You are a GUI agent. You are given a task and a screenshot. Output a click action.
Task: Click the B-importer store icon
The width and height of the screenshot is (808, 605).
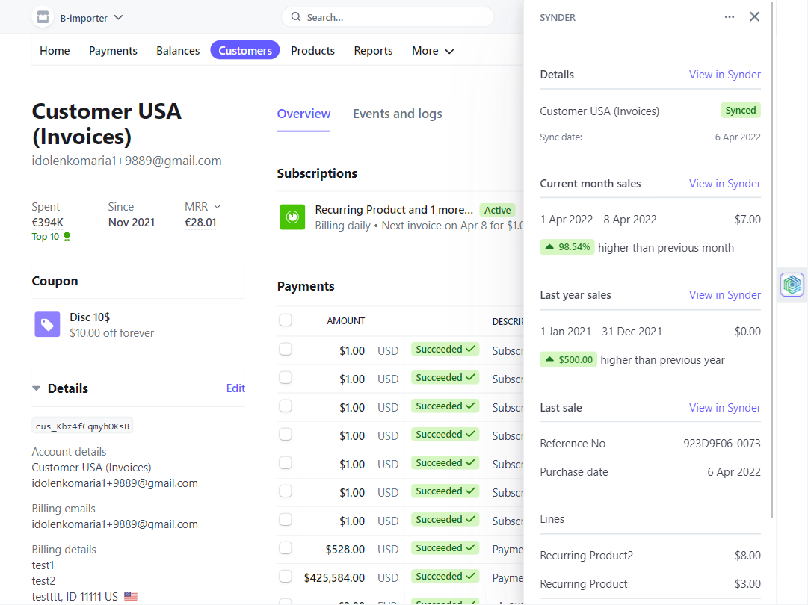[x=43, y=17]
